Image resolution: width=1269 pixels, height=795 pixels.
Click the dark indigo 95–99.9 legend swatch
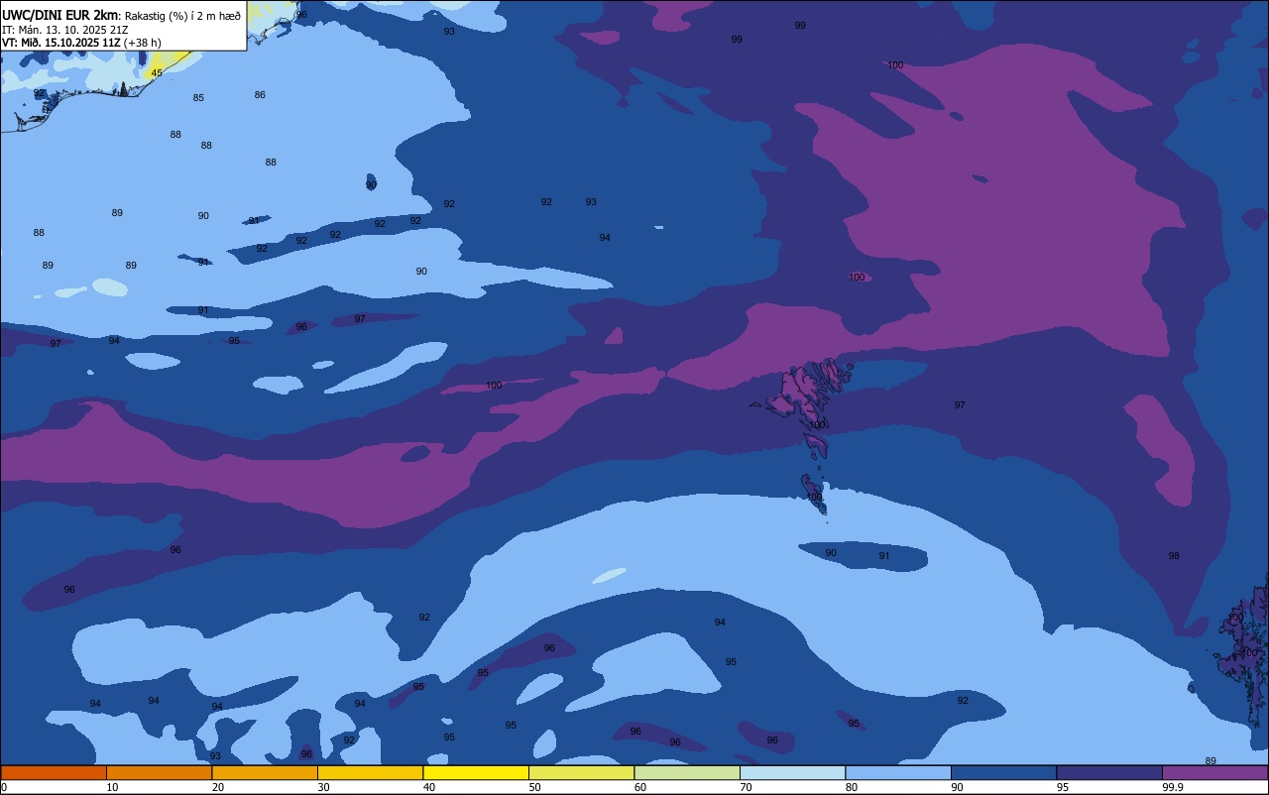pos(1109,772)
